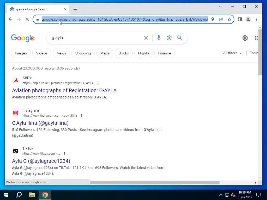267x200 pixels.
Task: Search by image with Google Lens icon
Action: click(169, 38)
